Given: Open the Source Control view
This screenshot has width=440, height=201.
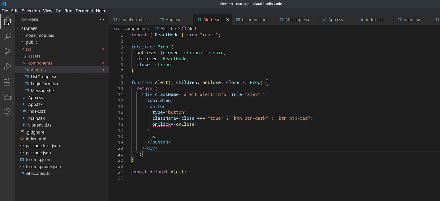Looking at the screenshot, I should pos(7,51).
